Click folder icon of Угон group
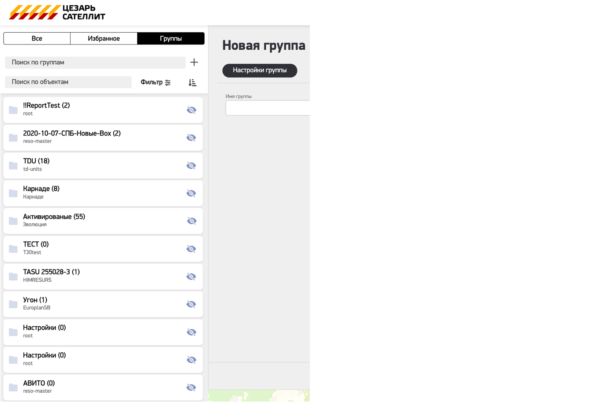603x402 pixels. point(13,304)
